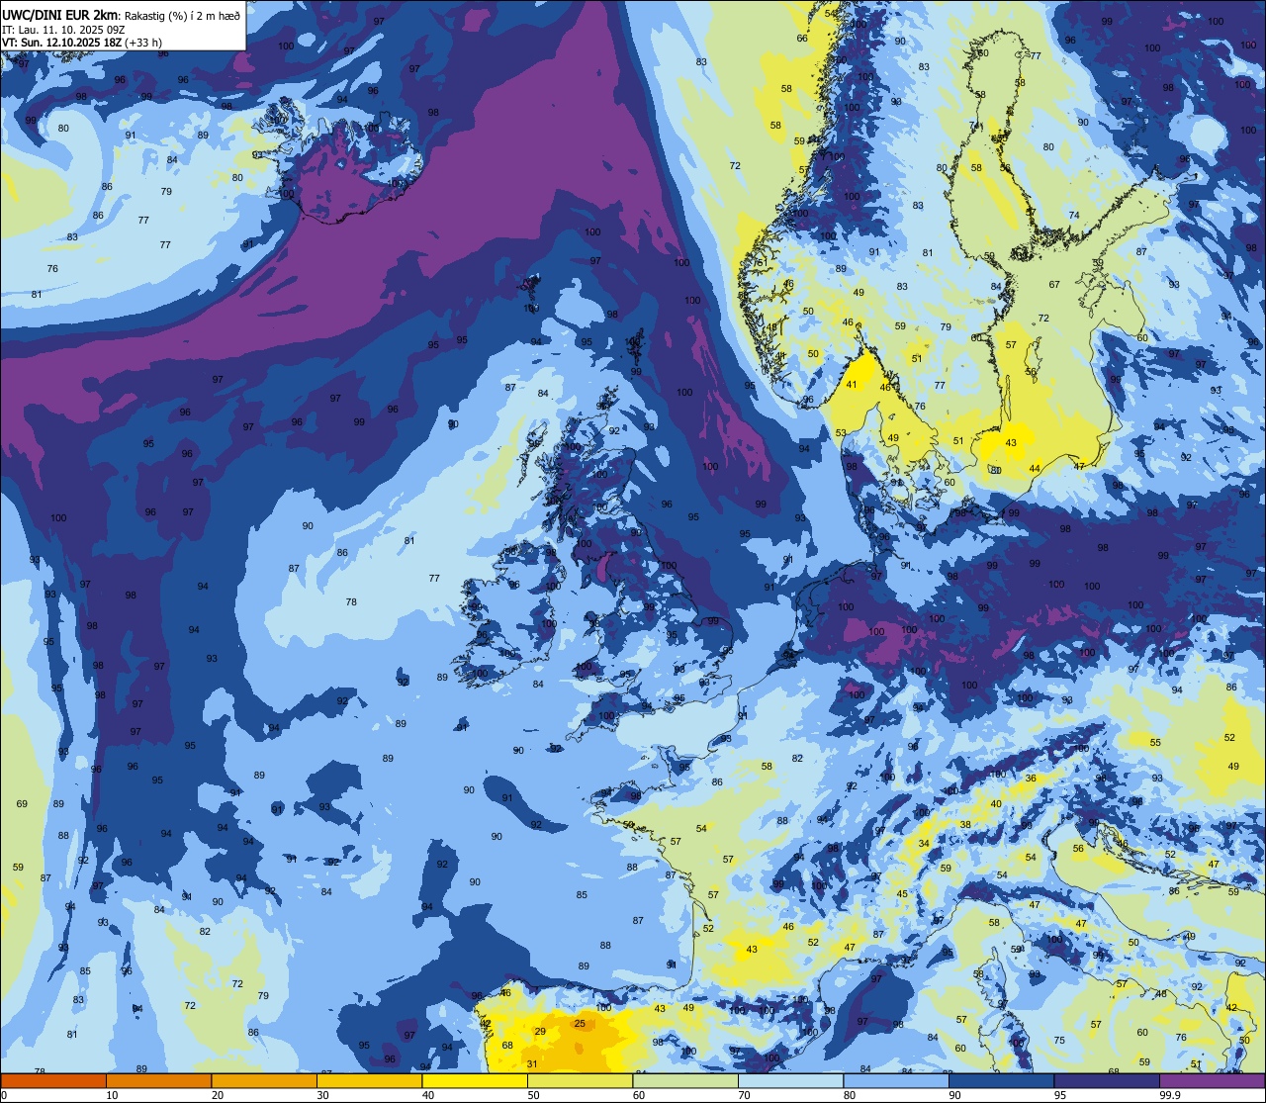Click the legend tick label "10"
Viewport: 1266px width, 1103px height.
(112, 1094)
